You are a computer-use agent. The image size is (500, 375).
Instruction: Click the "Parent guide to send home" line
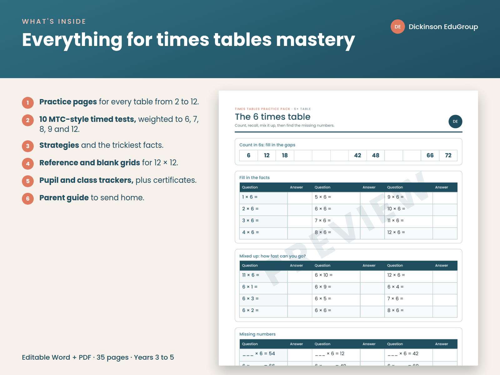[x=92, y=198]
